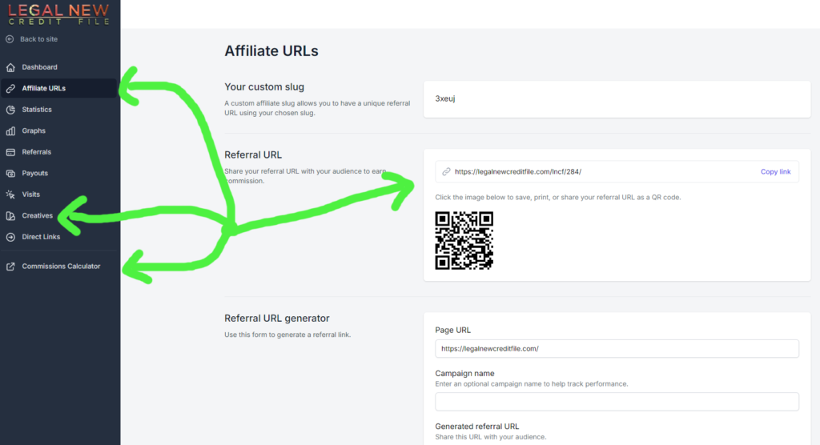Click the Back to site arrow icon

pyautogui.click(x=10, y=39)
